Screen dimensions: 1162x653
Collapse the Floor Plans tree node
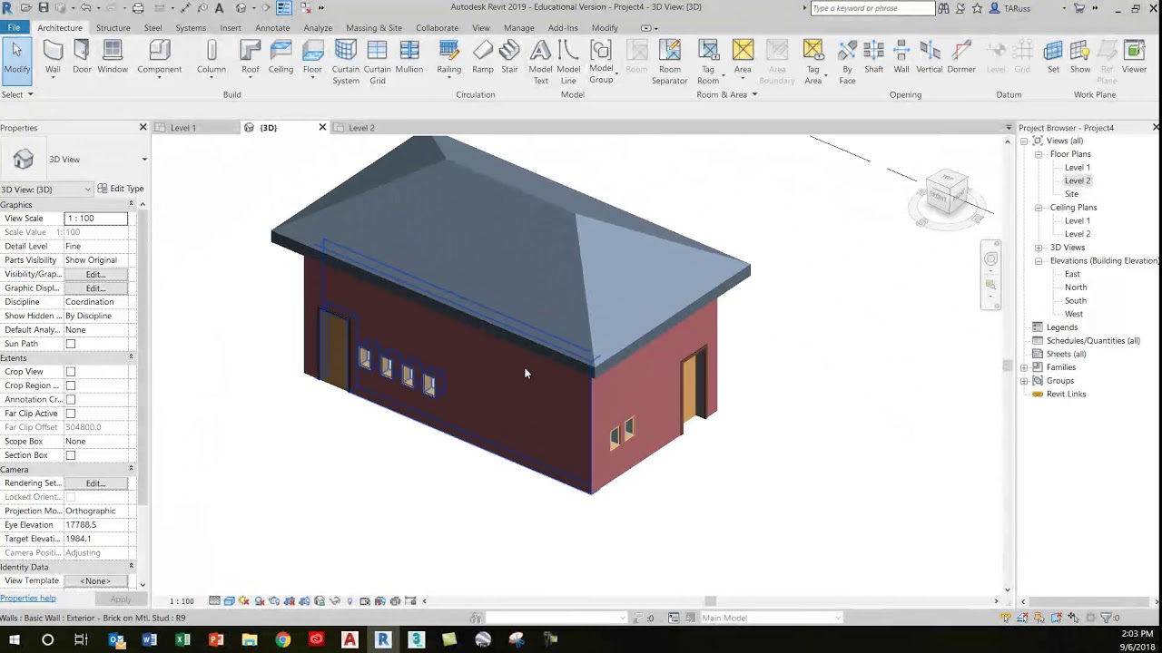coord(1039,154)
